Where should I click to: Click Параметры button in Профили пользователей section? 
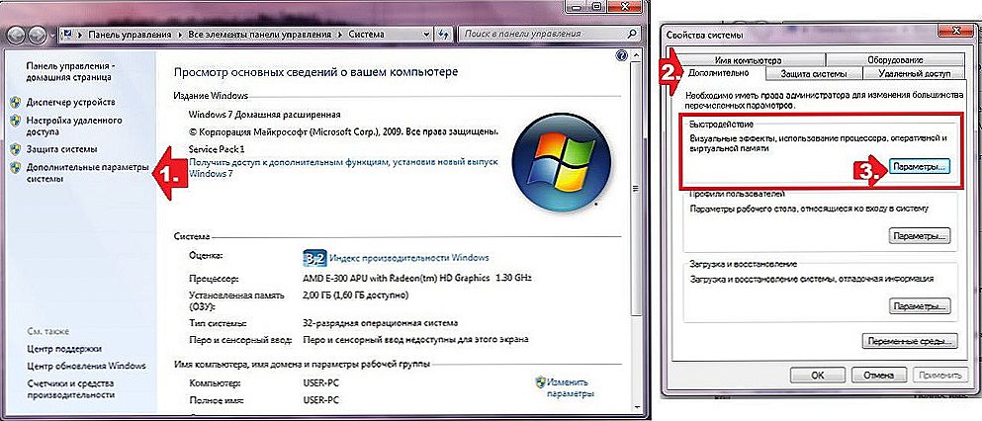coord(920,236)
